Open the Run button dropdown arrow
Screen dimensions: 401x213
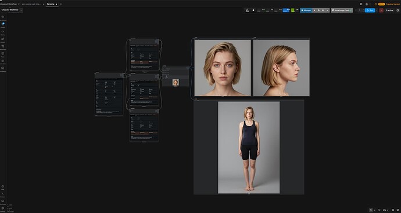click(x=377, y=10)
